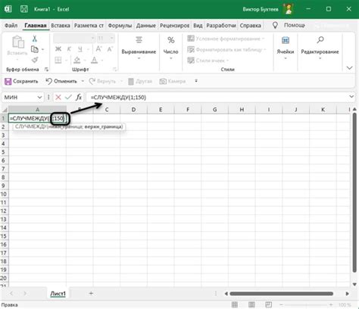Open the Number percent group
The width and height of the screenshot is (359, 309).
coord(171,48)
